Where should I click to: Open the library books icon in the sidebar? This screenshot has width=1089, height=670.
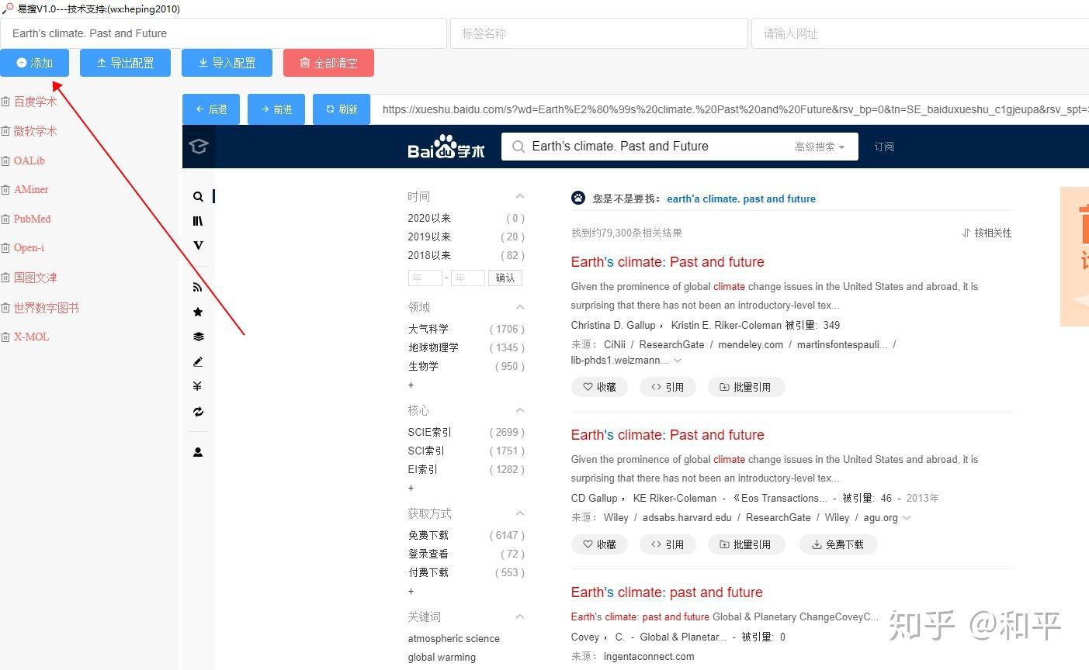pos(198,221)
